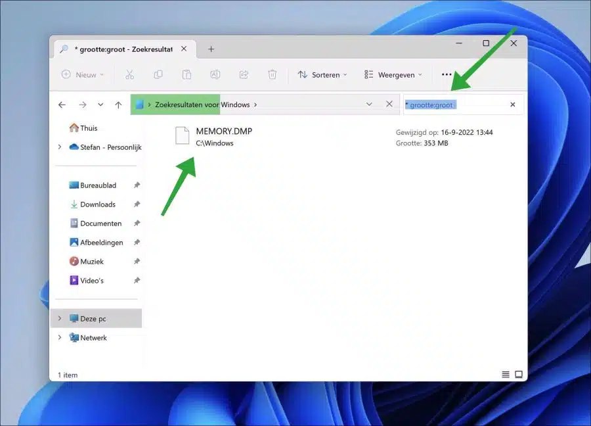Open Bureaublad in quick access
Viewport: 591px width, 426px height.
point(93,185)
